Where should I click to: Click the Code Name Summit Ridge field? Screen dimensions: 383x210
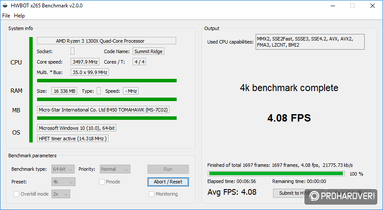click(148, 51)
